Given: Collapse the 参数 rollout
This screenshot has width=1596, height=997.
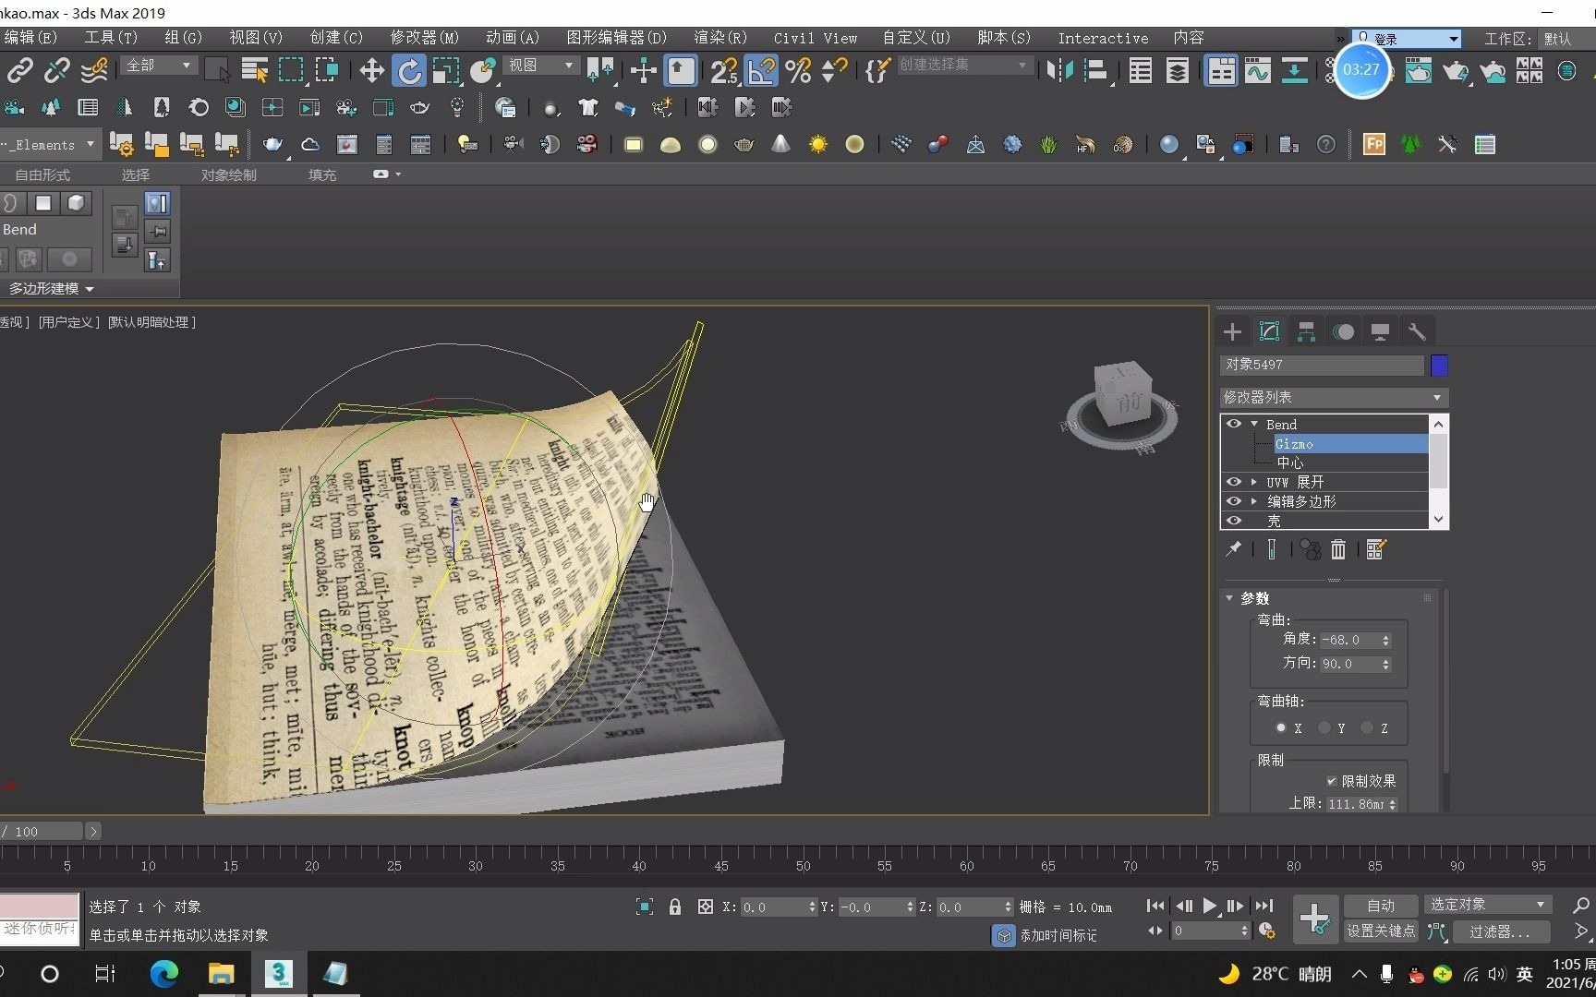Looking at the screenshot, I should [1230, 598].
